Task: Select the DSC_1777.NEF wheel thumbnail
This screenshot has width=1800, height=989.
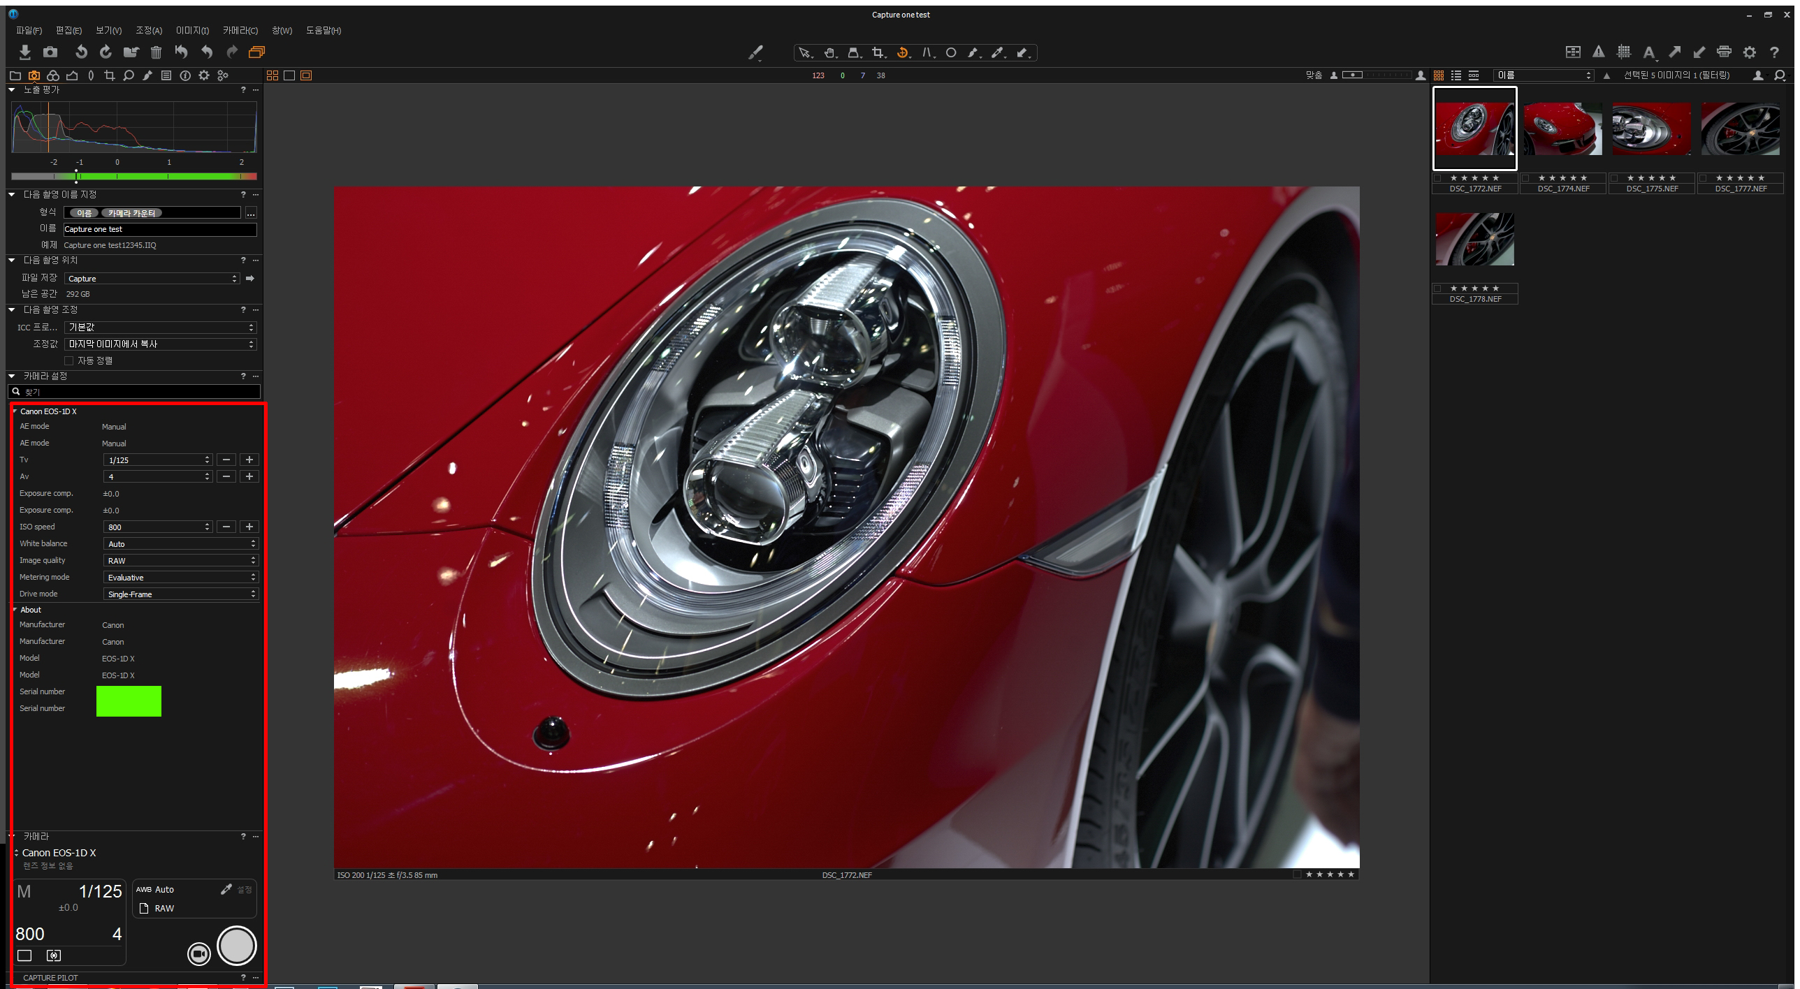Action: point(1740,129)
